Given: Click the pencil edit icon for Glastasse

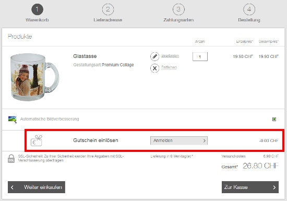Looking at the screenshot, I should pos(154,56).
